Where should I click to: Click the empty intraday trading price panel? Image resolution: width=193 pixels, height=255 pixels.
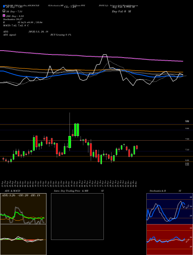[x=77, y=216]
